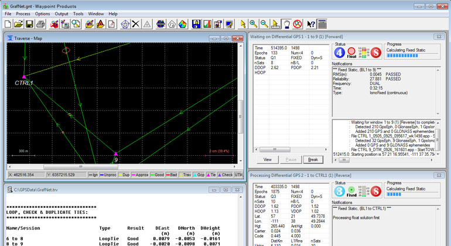Click the blue network polygon icon
This screenshot has width=451, height=246.
tap(125, 24)
